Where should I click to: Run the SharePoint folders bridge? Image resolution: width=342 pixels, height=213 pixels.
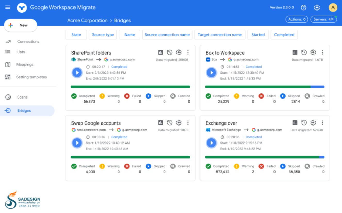tap(77, 73)
